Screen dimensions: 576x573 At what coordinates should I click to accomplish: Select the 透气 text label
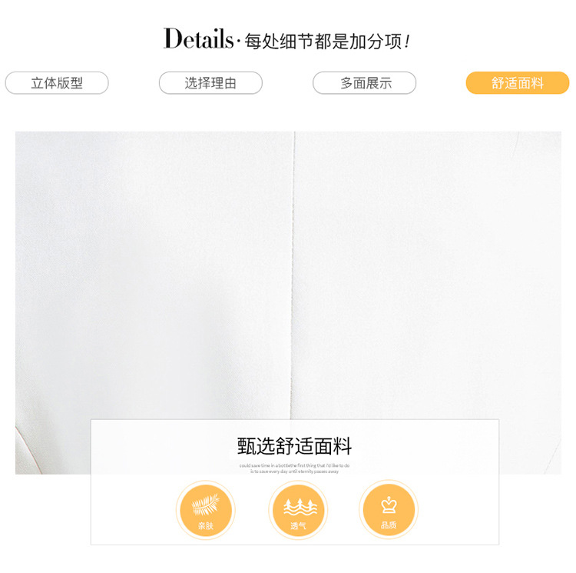click(x=298, y=526)
